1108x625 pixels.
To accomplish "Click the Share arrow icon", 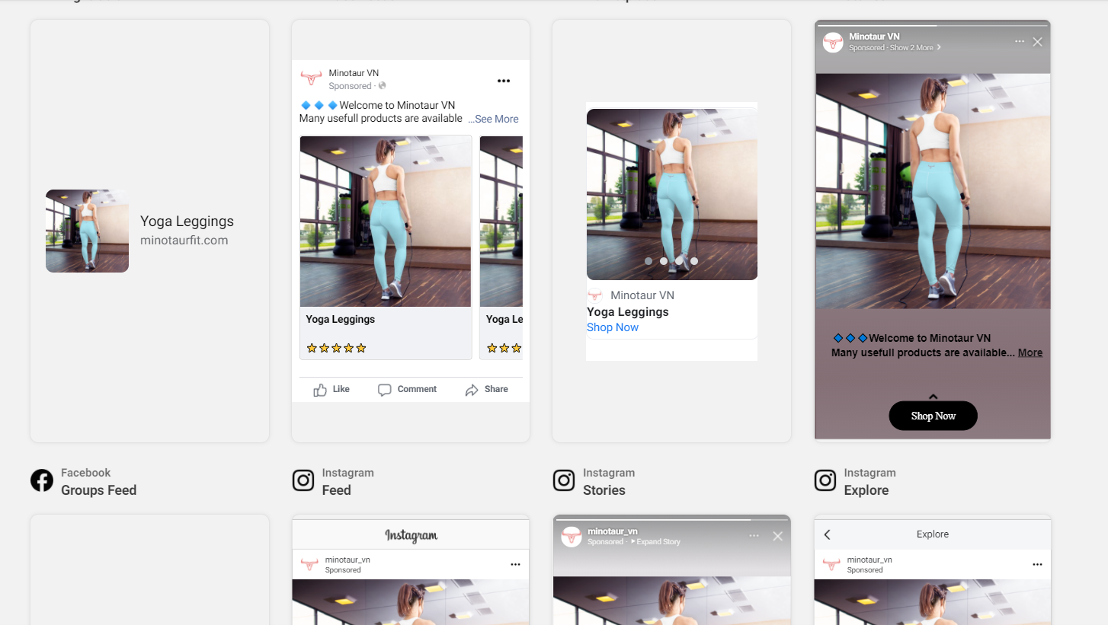I will tap(472, 390).
